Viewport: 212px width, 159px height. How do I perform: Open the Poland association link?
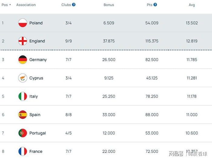tap(36, 23)
